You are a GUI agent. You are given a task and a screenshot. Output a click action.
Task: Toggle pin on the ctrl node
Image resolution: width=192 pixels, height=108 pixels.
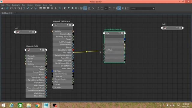(30, 32)
